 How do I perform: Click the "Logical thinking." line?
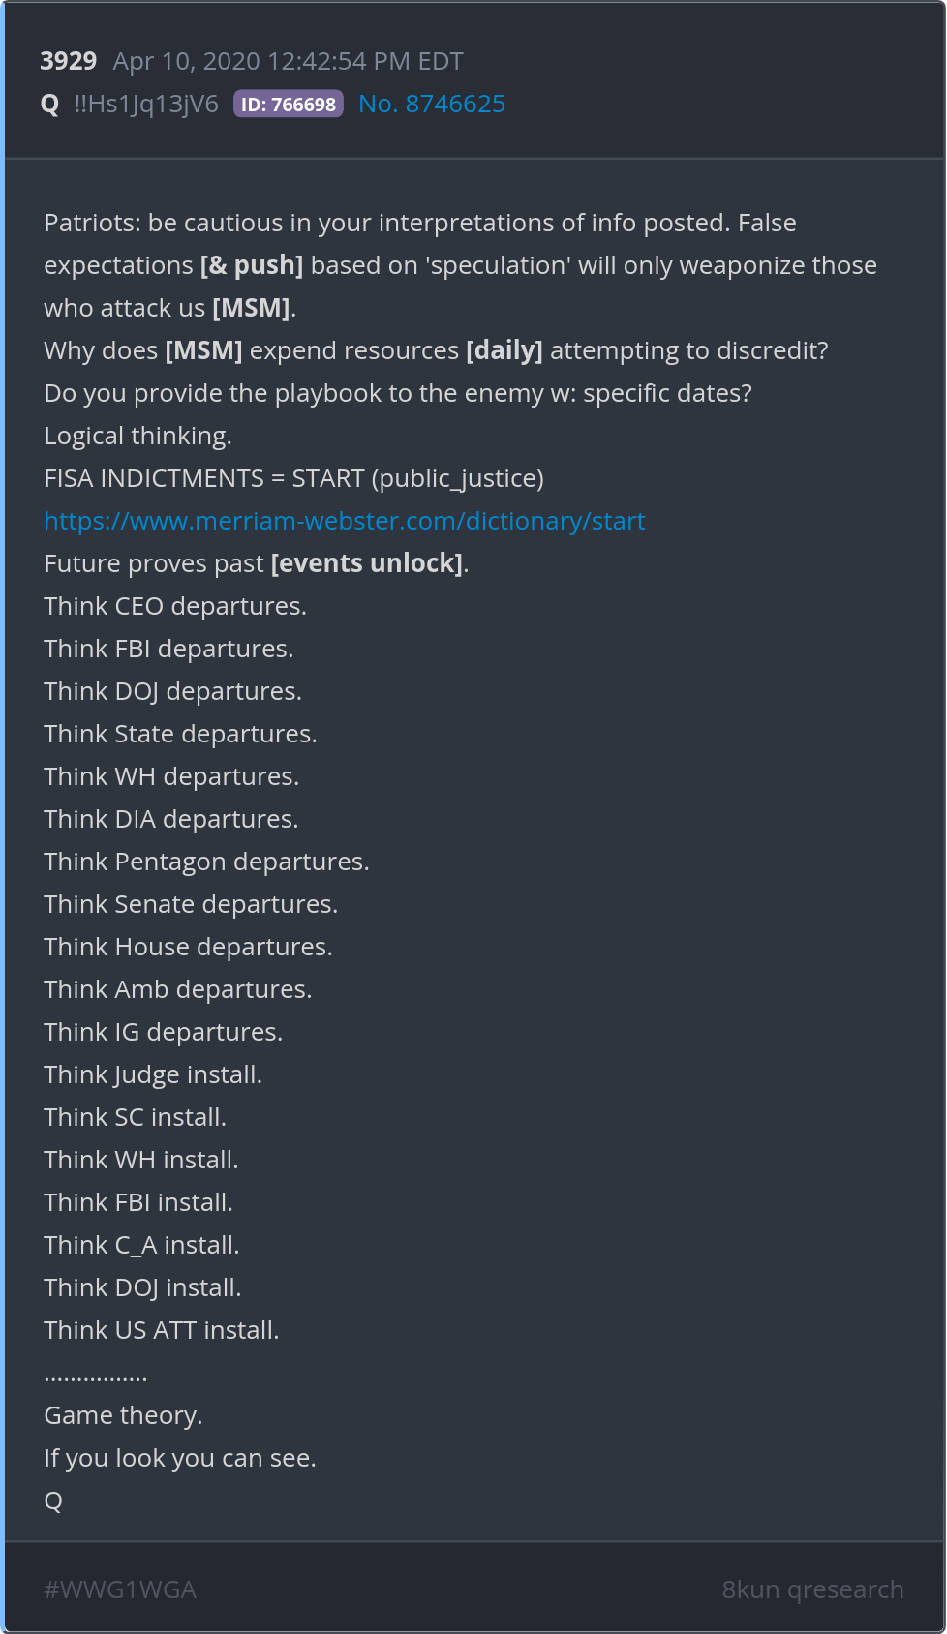pyautogui.click(x=137, y=436)
